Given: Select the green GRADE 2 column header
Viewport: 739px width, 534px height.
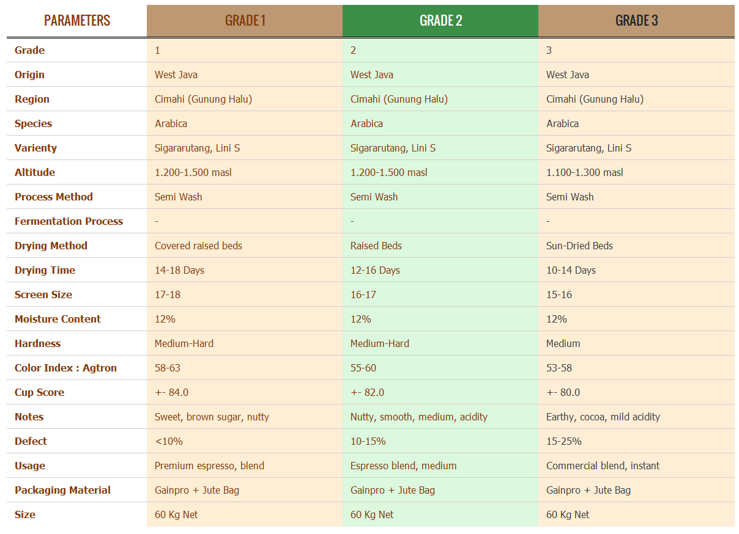Looking at the screenshot, I should tap(440, 21).
